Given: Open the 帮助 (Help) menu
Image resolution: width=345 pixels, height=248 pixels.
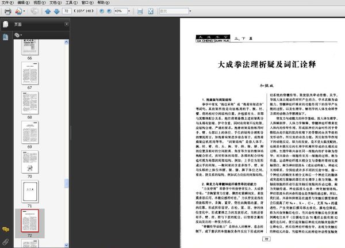Looking at the screenshot, I should (x=103, y=3).
